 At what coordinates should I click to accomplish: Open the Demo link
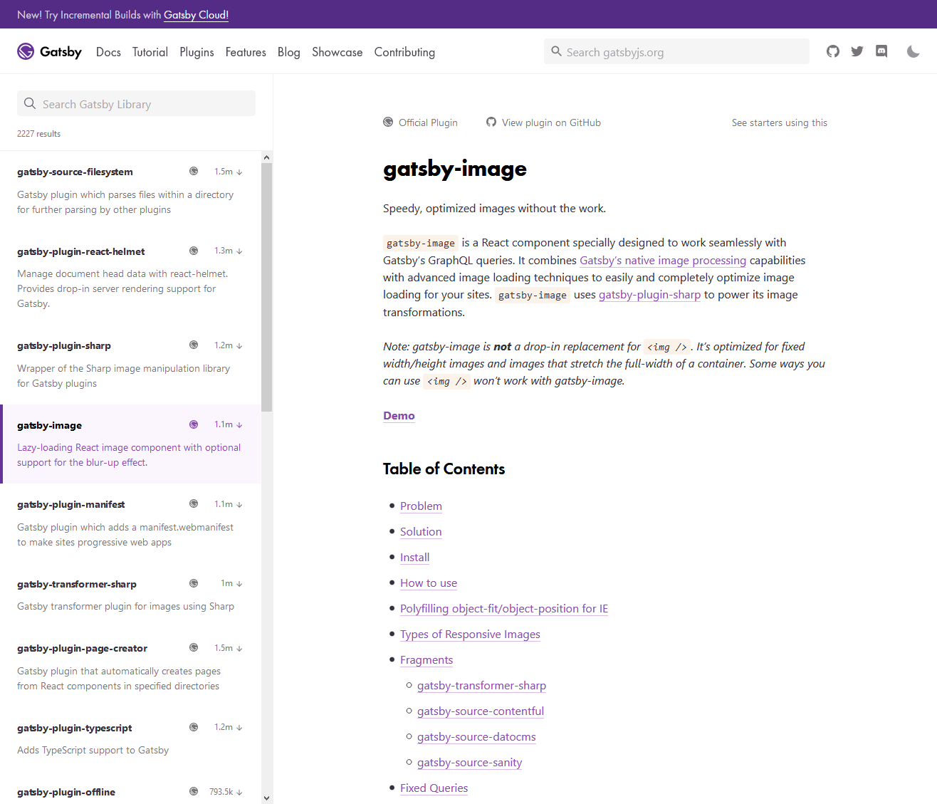click(x=399, y=416)
